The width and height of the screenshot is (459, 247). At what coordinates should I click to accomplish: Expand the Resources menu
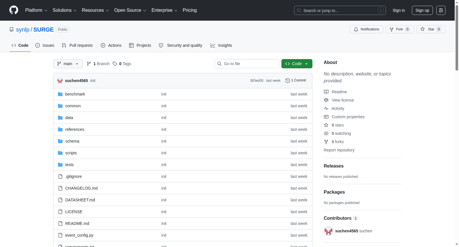96,10
